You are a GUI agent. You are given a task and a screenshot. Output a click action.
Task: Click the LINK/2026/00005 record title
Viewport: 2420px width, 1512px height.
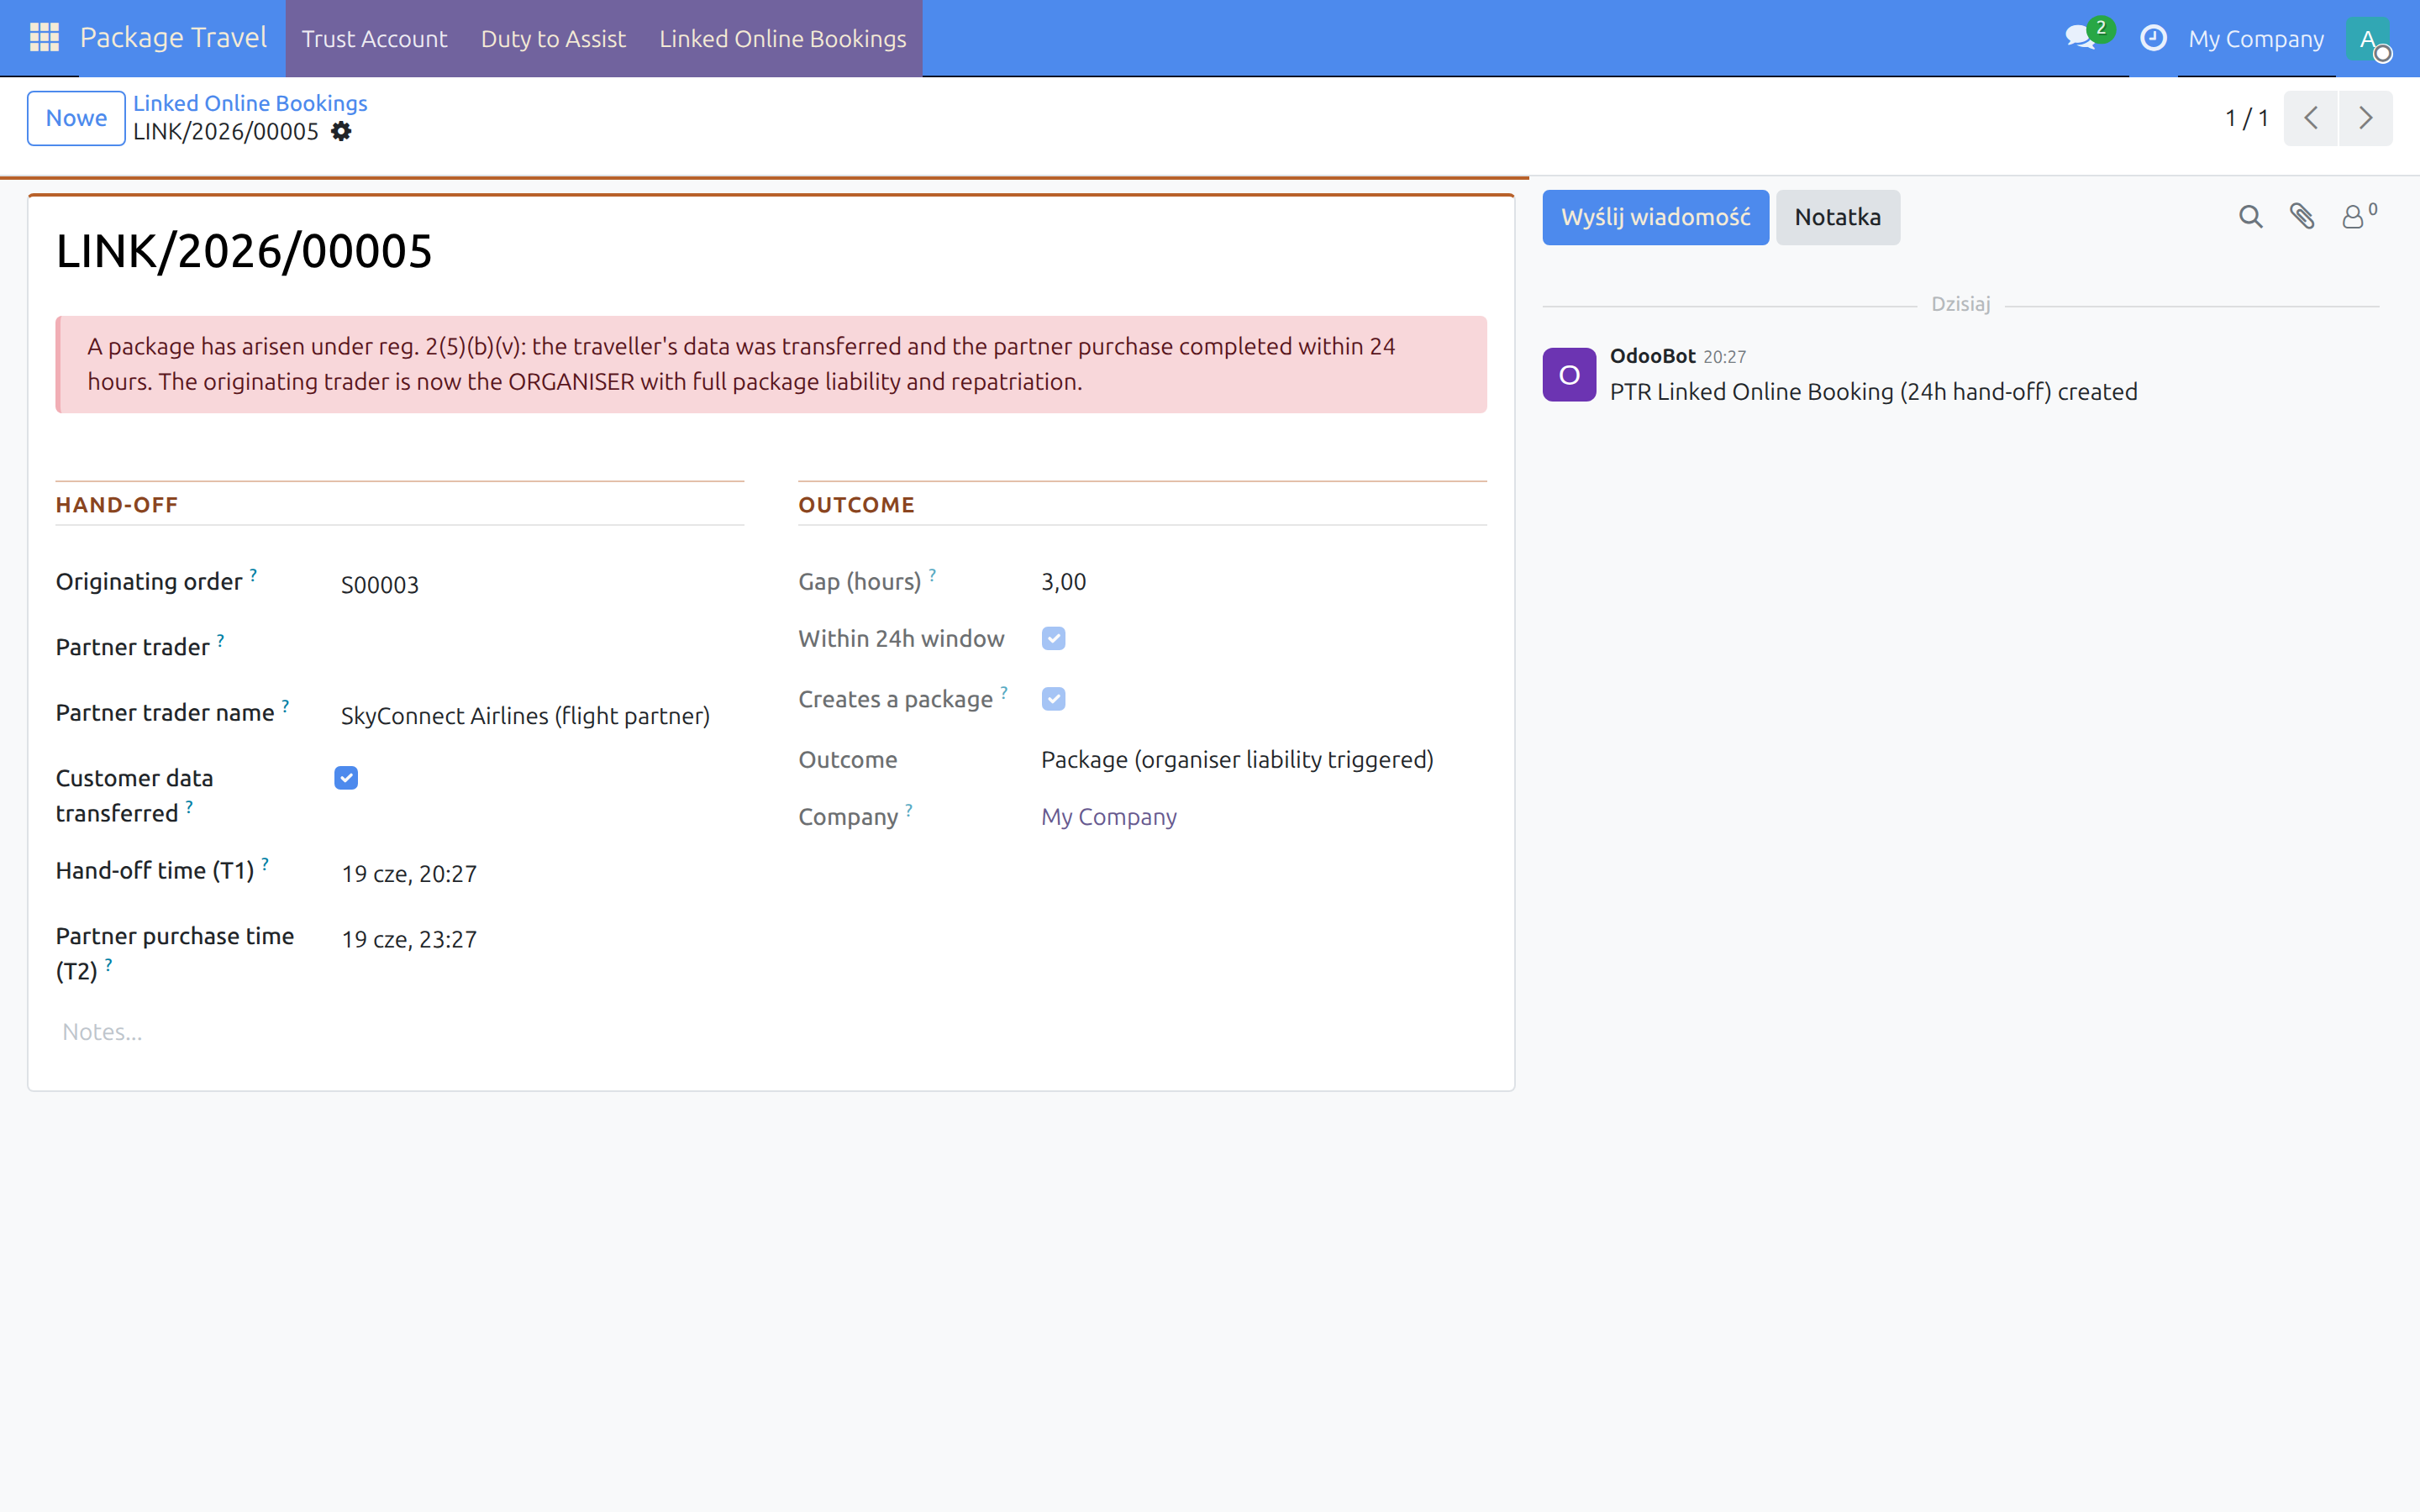click(x=244, y=251)
